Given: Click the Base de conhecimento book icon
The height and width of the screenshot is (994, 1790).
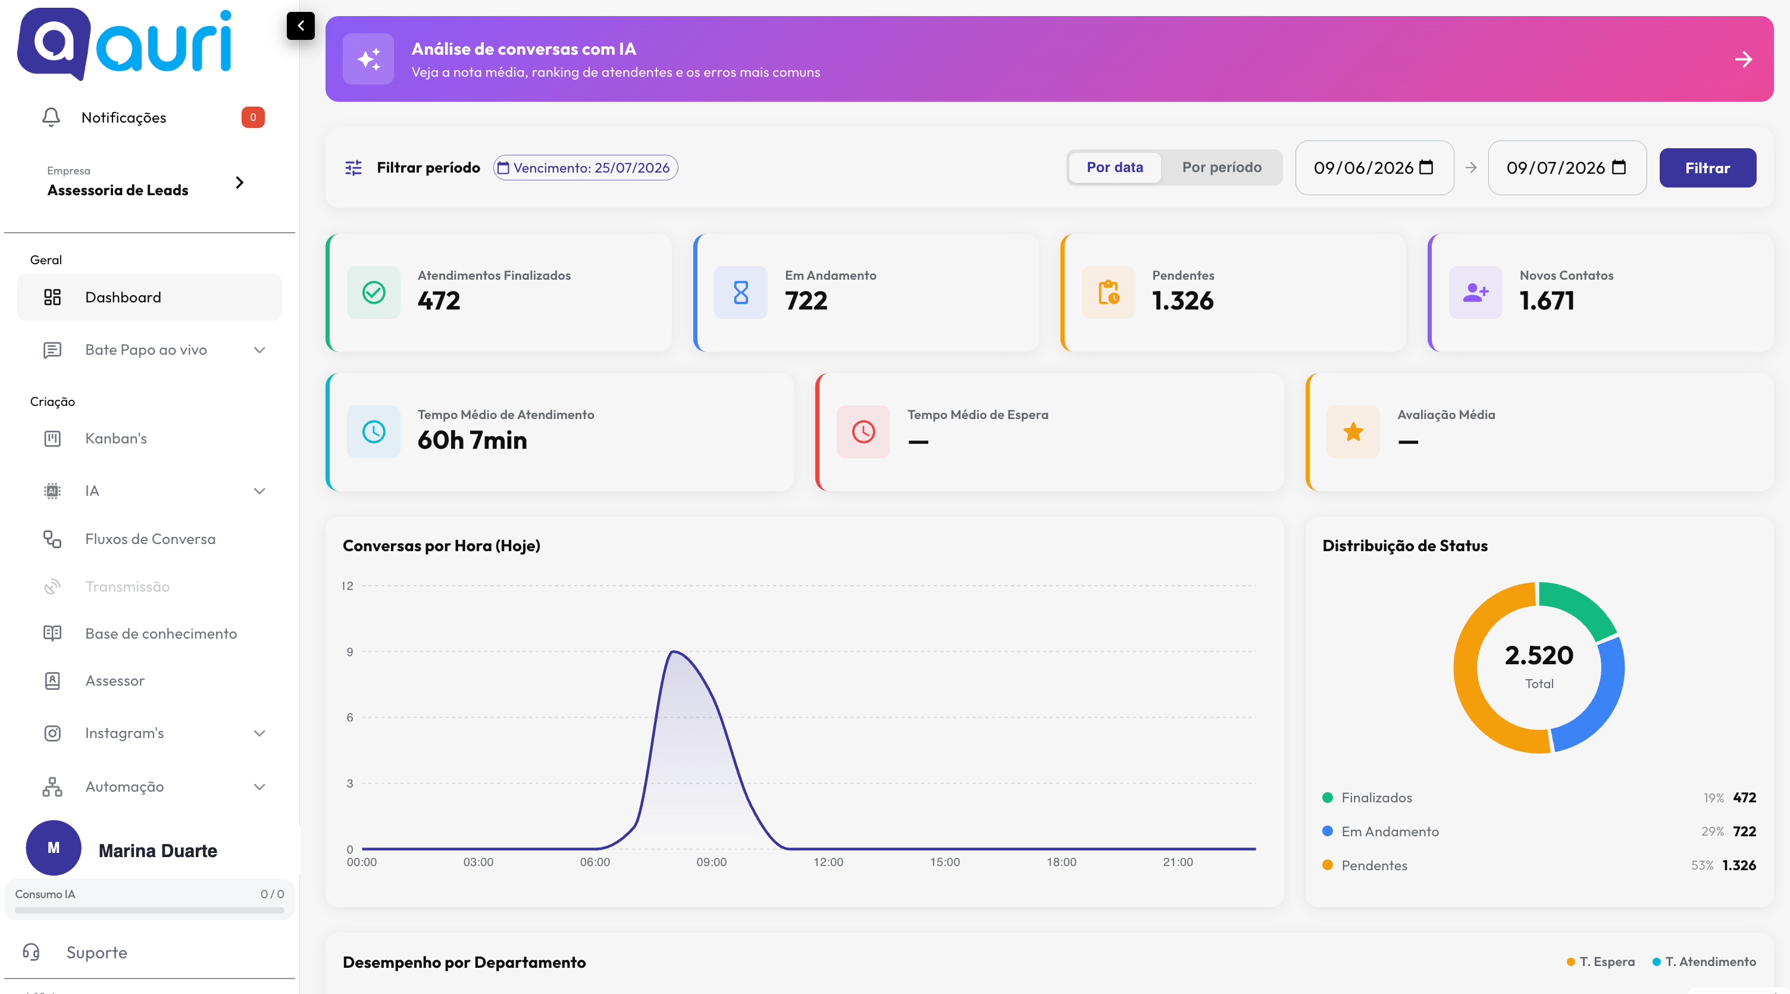Looking at the screenshot, I should (x=52, y=633).
